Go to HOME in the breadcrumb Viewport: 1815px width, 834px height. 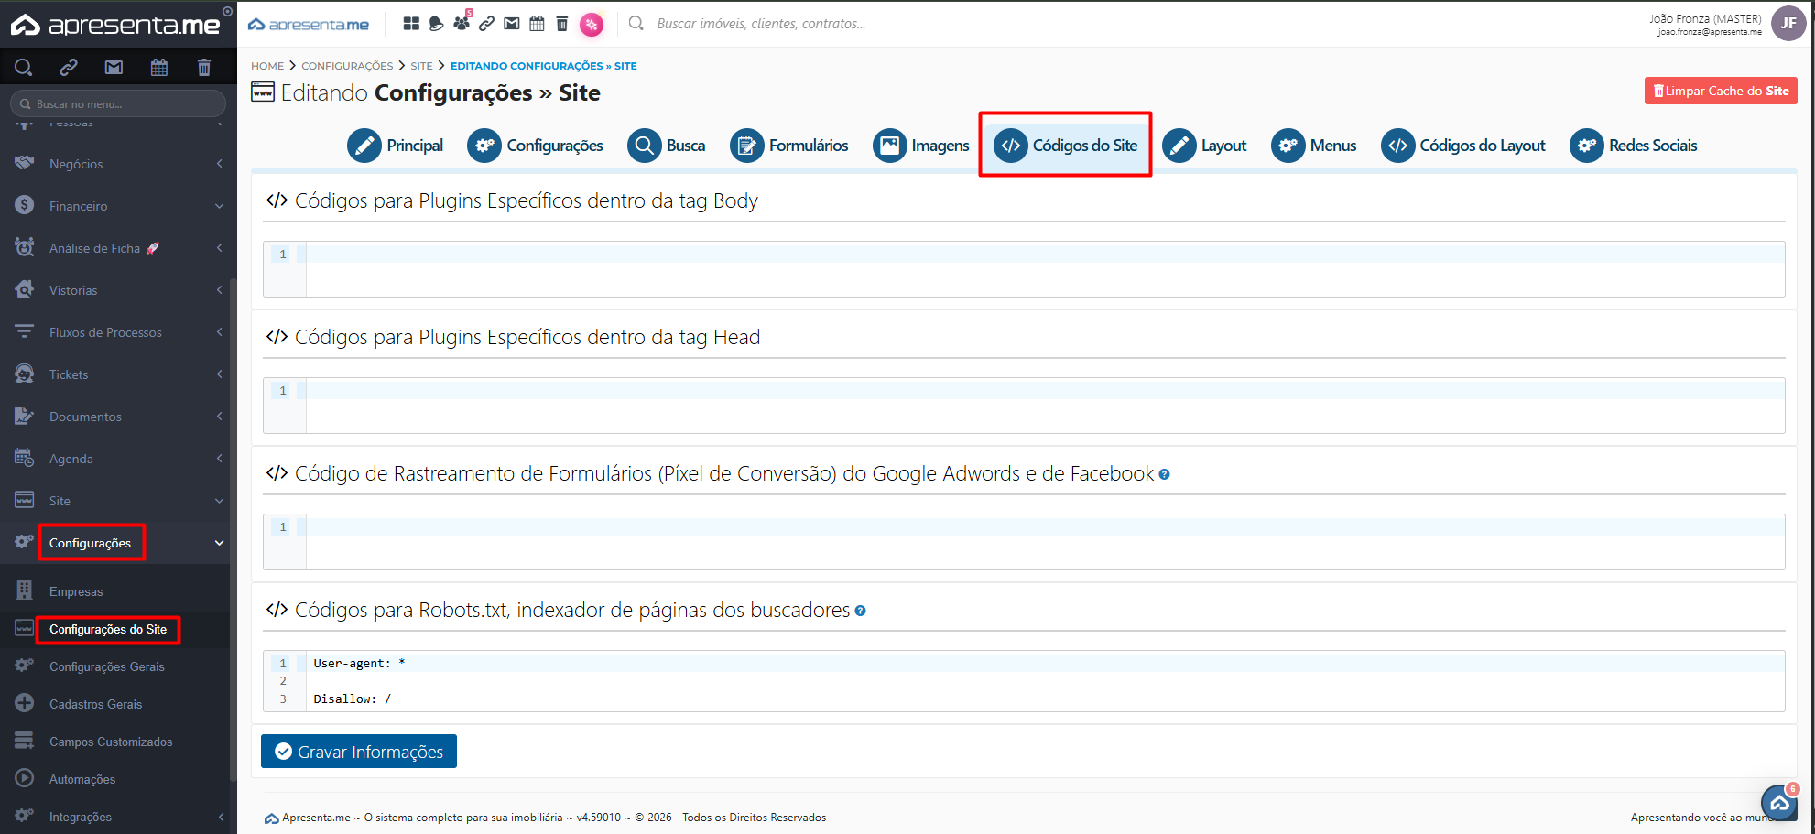click(x=267, y=66)
